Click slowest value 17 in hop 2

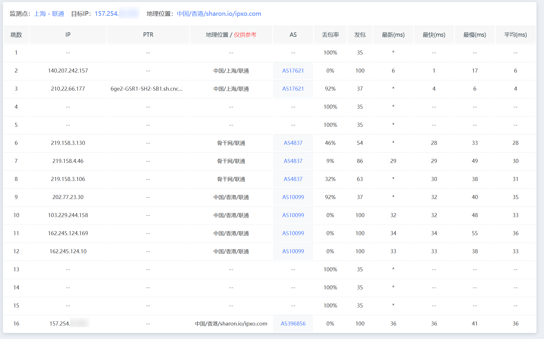click(x=475, y=71)
